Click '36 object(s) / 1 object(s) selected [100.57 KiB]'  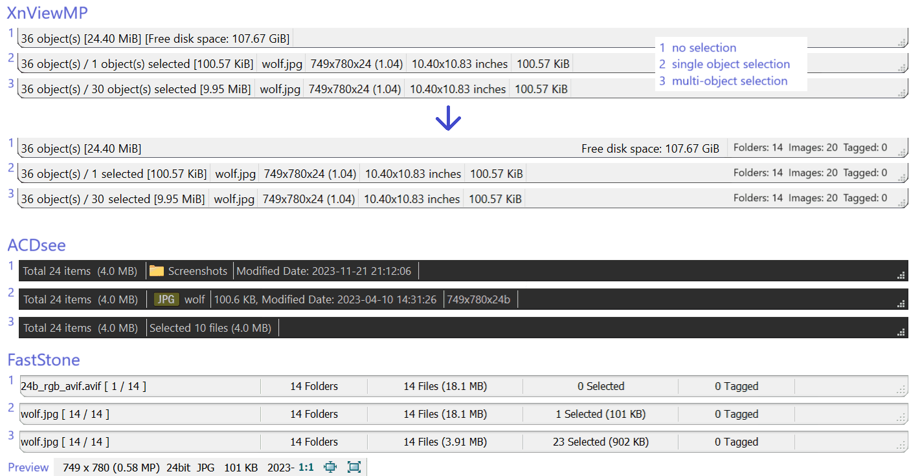137,64
